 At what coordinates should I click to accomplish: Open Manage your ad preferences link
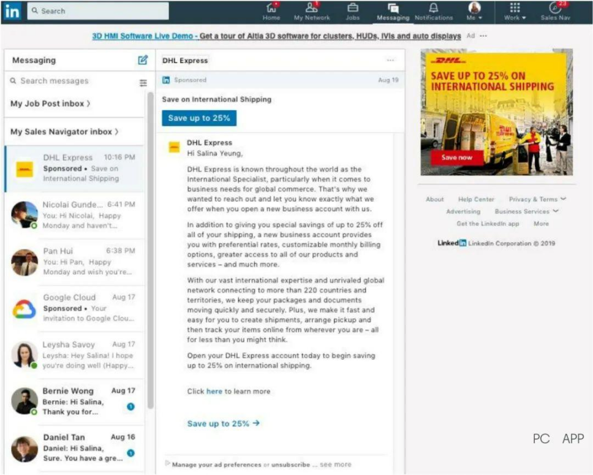coord(216,465)
